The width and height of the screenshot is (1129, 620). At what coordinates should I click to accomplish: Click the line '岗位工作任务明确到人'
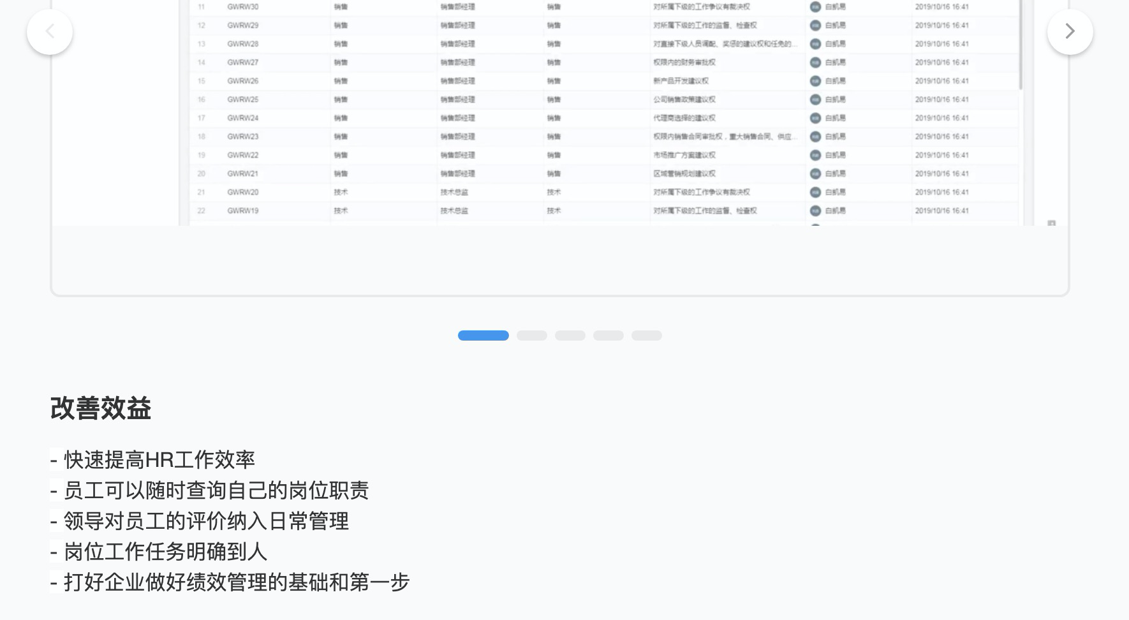click(165, 551)
